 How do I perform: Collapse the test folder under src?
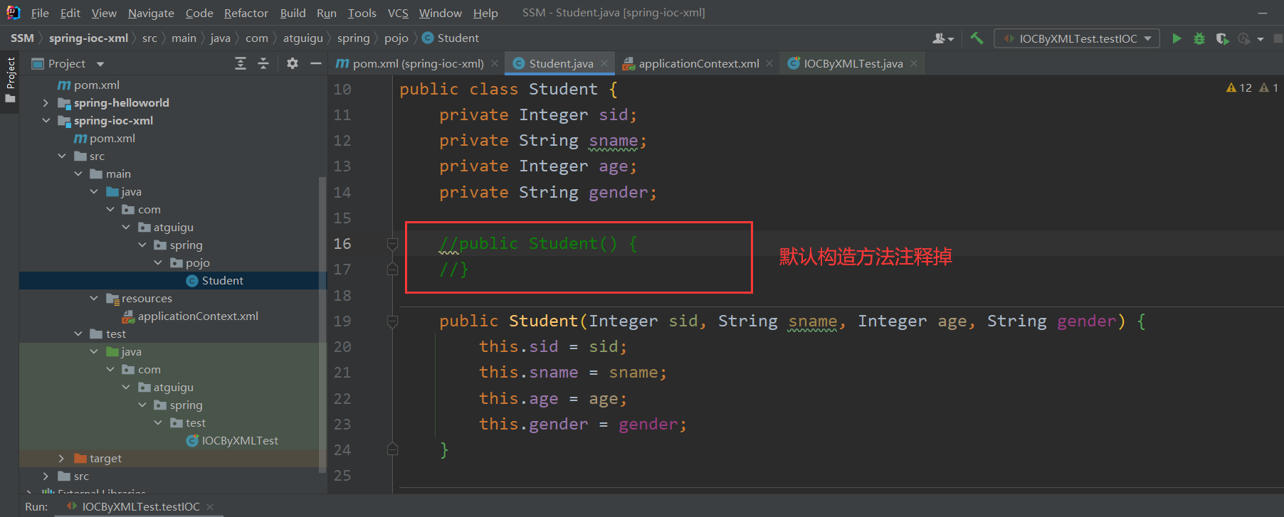click(x=78, y=334)
